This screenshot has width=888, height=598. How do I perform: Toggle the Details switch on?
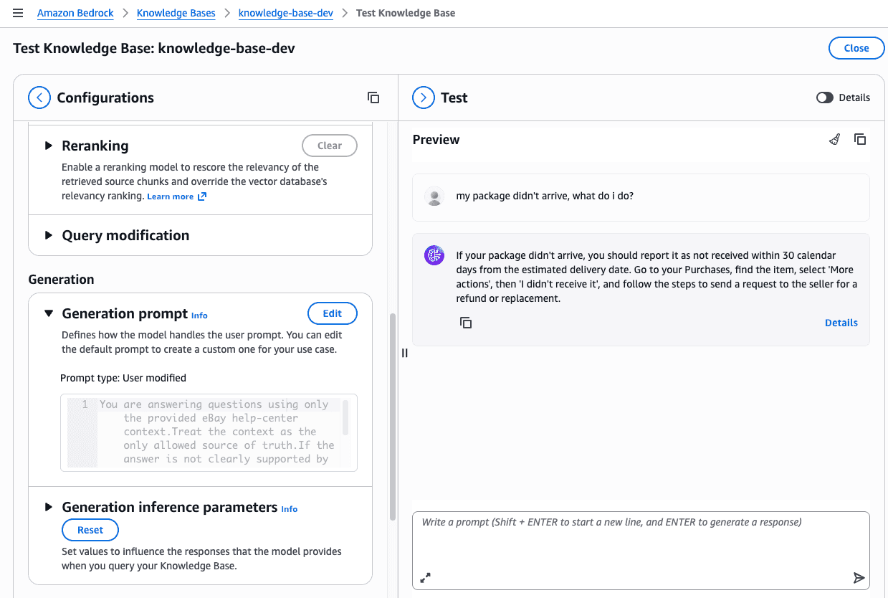[x=825, y=98]
